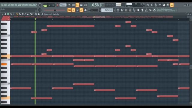Click the orange news chat icon
The width and height of the screenshot is (192, 108).
tap(172, 5)
